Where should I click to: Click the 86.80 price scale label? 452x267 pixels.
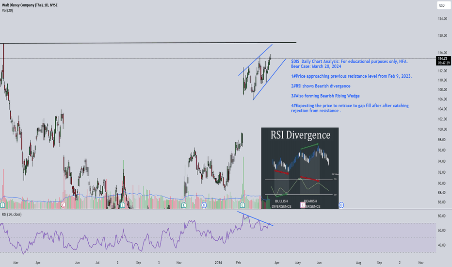[442, 202]
